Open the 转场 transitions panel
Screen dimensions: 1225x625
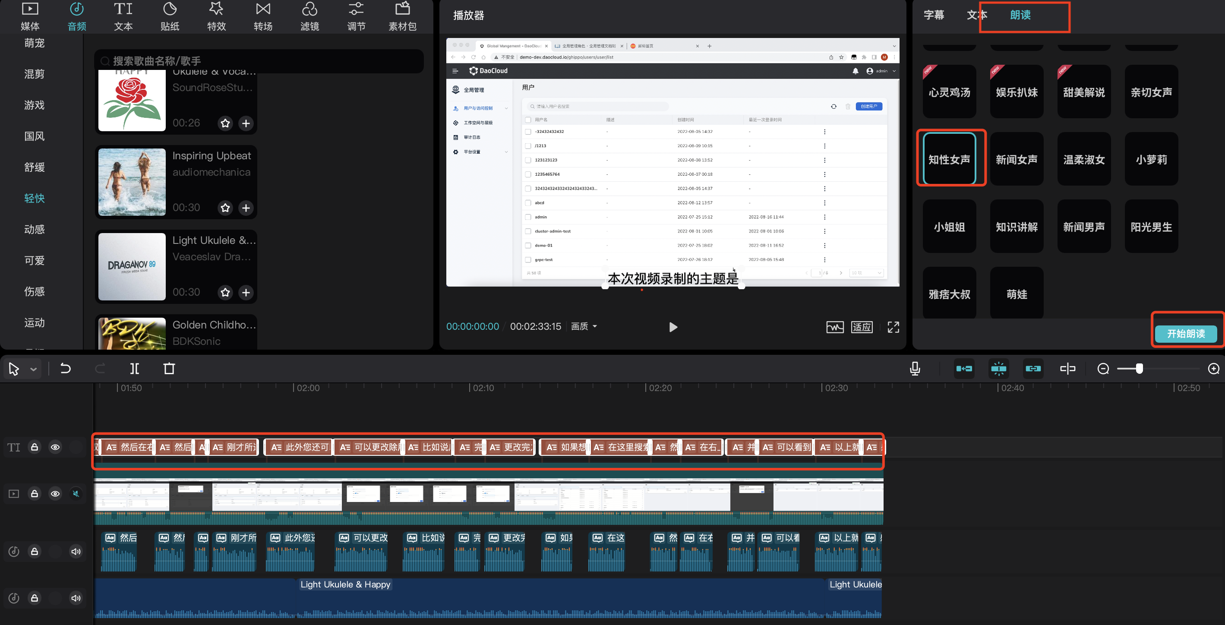click(x=263, y=16)
